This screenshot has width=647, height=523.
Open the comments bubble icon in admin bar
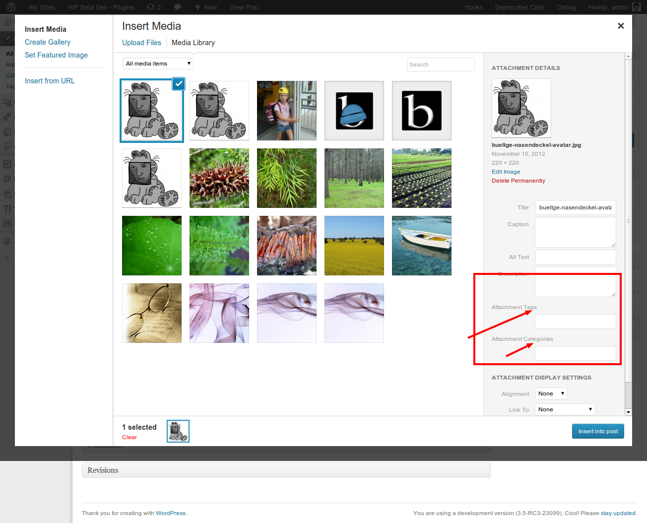(x=178, y=7)
